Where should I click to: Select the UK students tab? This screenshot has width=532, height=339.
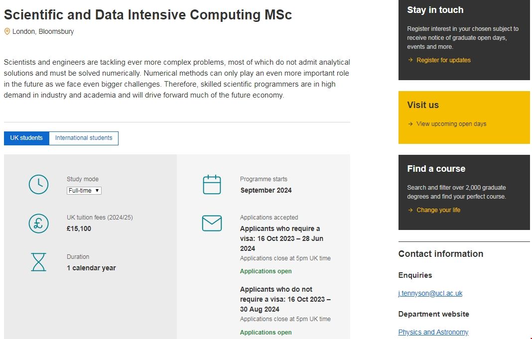tap(26, 138)
